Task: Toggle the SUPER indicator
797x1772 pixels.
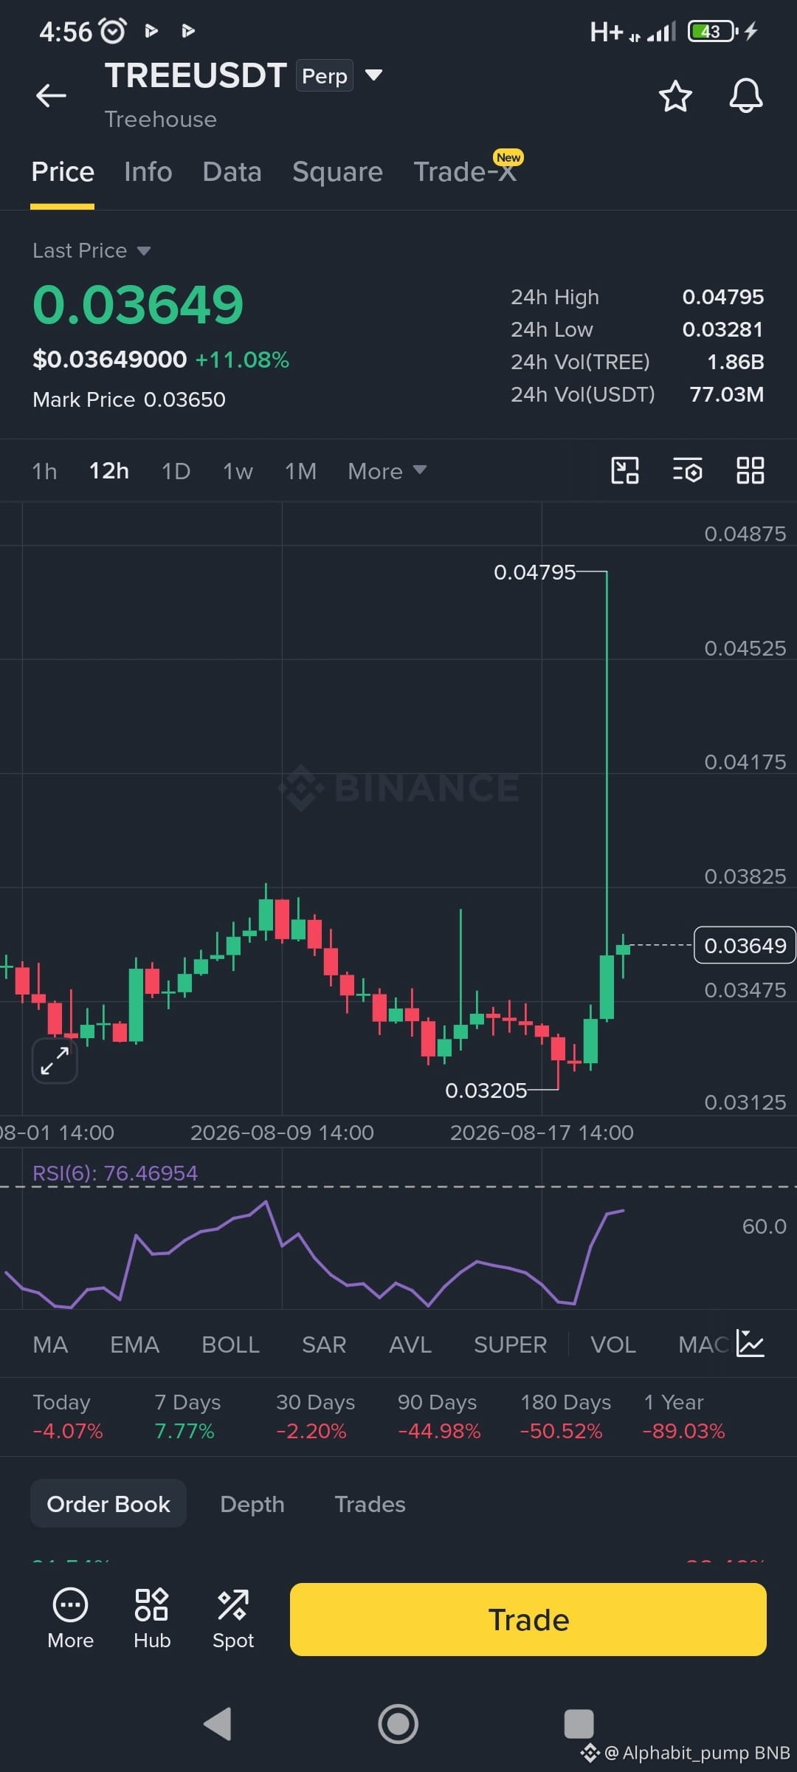Action: point(511,1345)
